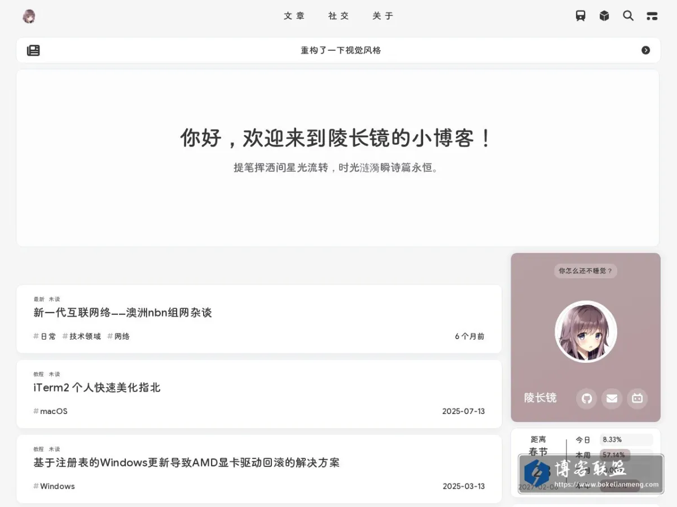Click the 教程 label on iTerm2 post

click(x=38, y=374)
